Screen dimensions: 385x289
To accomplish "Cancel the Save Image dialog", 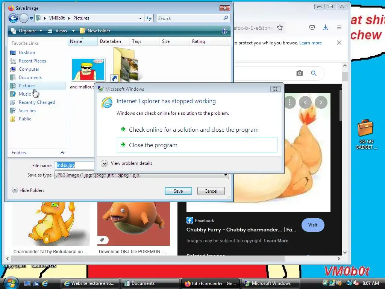I will [x=211, y=191].
